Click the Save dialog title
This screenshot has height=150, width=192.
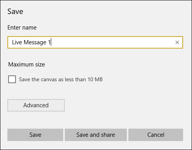pyautogui.click(x=15, y=11)
